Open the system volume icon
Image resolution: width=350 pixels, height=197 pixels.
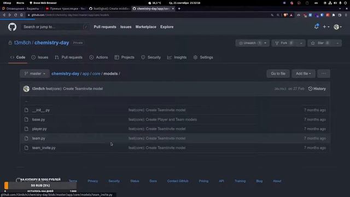(335, 3)
